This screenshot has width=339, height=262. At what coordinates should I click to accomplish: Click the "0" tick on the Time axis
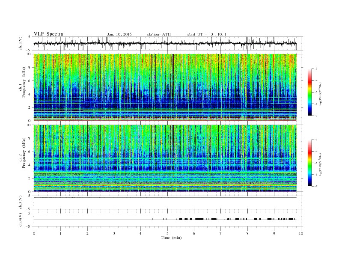click(x=34, y=233)
